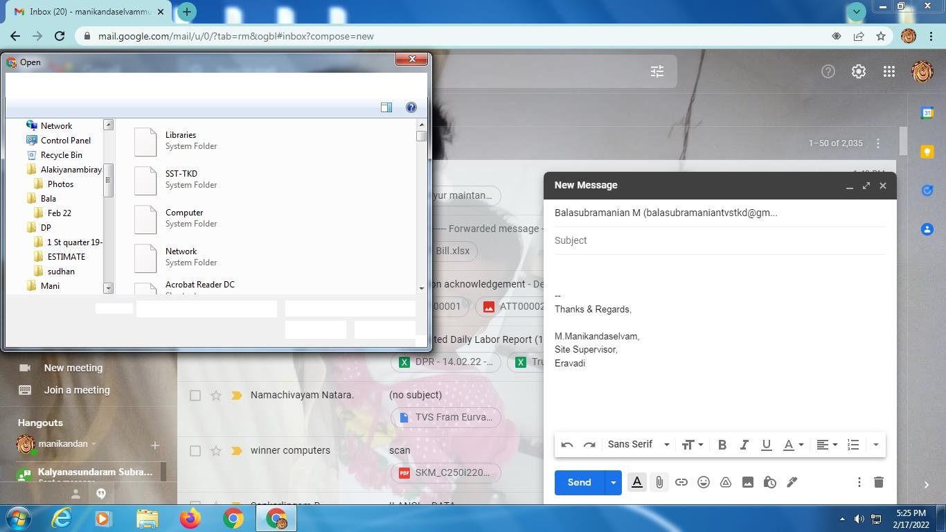The image size is (946, 532).
Task: Discard draft with the trash icon
Action: click(878, 482)
